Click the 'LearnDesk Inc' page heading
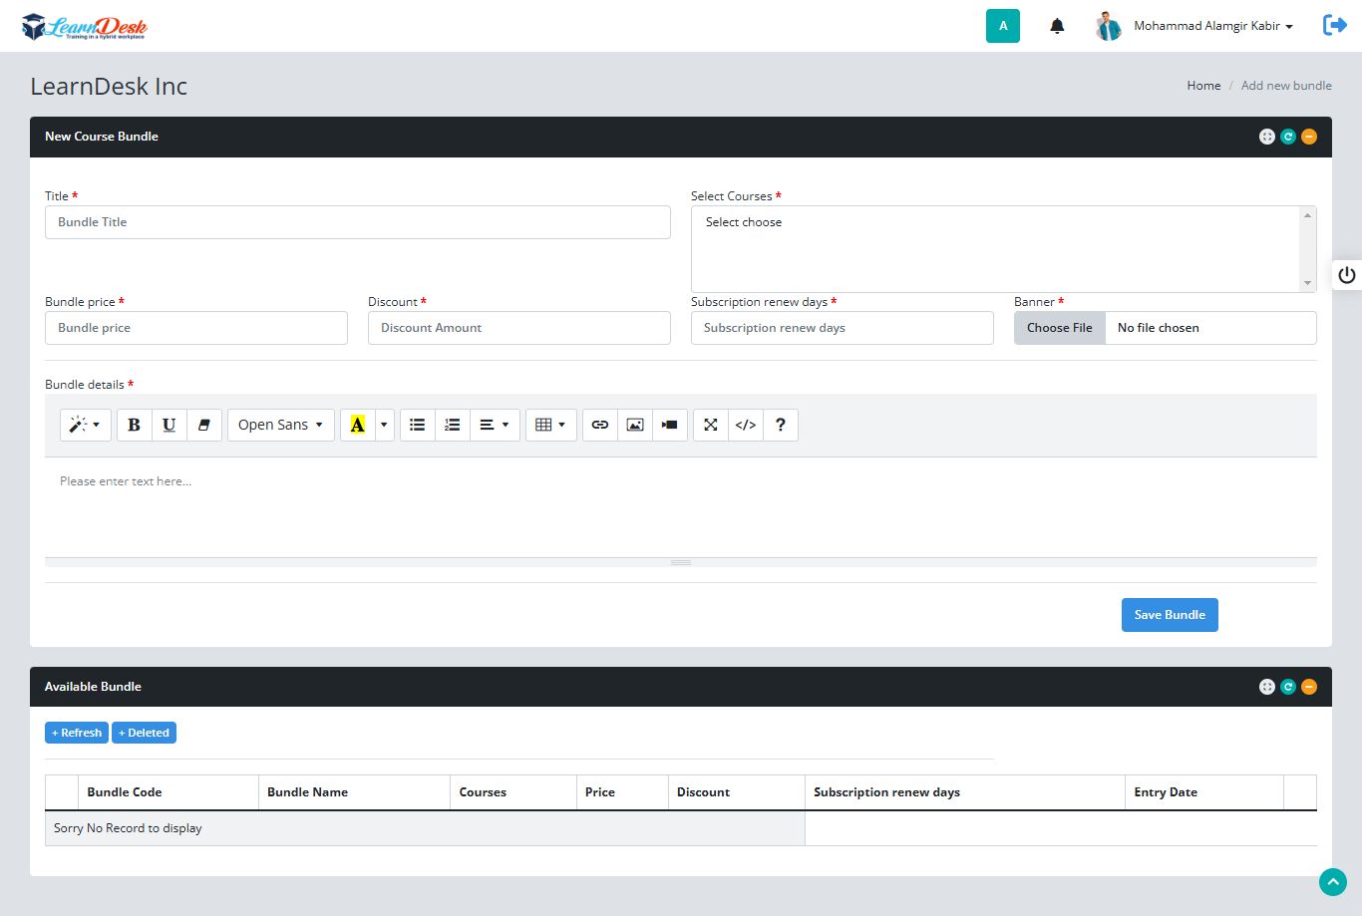Image resolution: width=1362 pixels, height=916 pixels. pos(109,87)
